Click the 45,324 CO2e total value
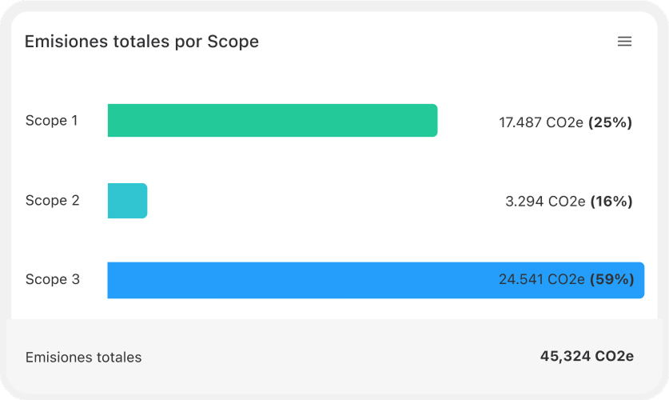The width and height of the screenshot is (669, 400). 587,357
